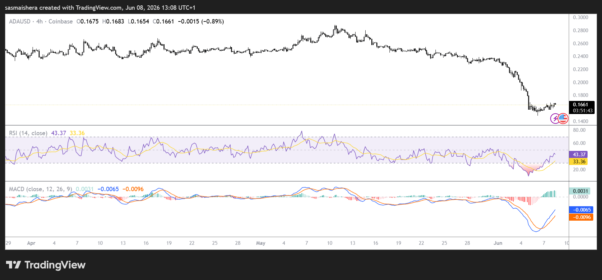Click the 4h interval label
The image size is (602, 280).
pyautogui.click(x=40, y=21)
